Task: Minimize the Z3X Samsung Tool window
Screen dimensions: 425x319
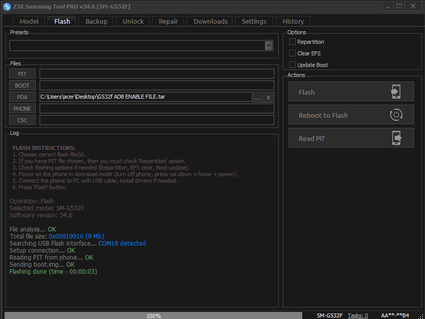Action: pyautogui.click(x=388, y=7)
